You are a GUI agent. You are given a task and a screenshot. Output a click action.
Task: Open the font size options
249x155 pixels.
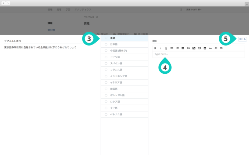211,48
